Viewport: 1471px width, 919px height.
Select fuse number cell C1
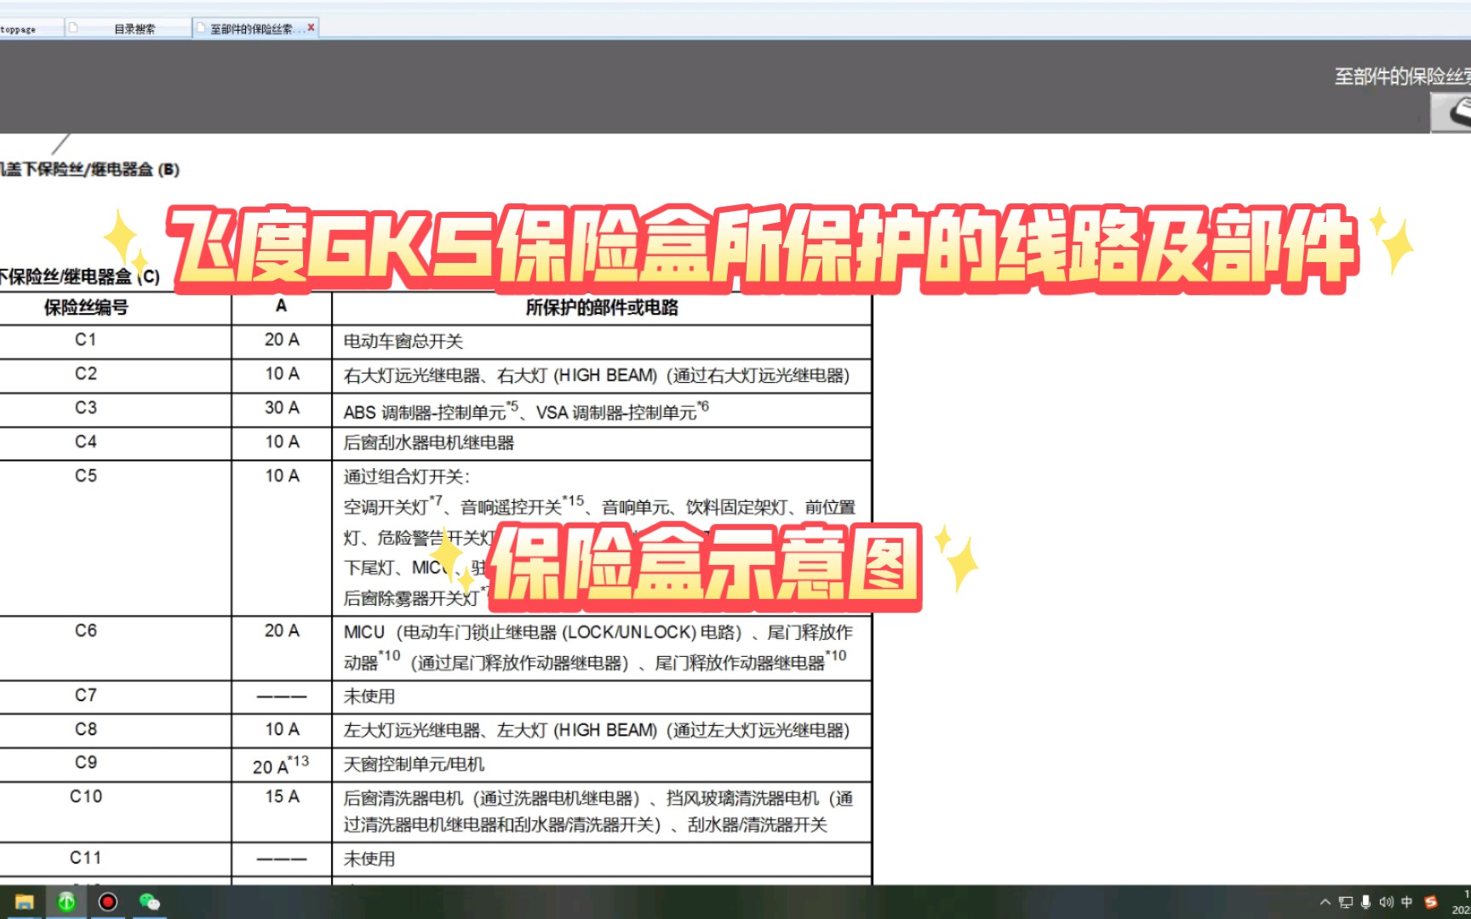86,340
